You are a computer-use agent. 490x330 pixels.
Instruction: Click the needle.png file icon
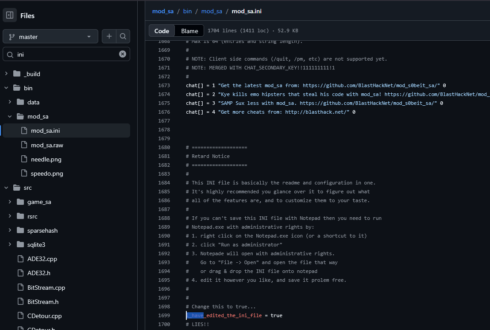tap(24, 159)
